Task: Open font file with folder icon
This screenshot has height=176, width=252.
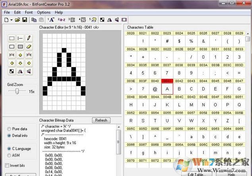Action: tap(18, 20)
